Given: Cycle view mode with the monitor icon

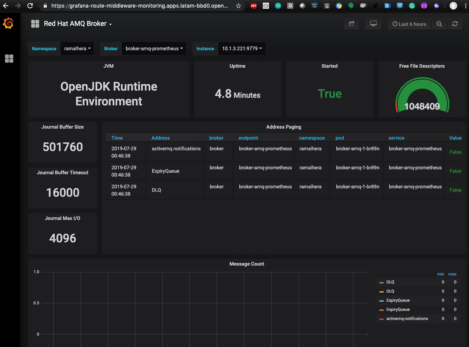Looking at the screenshot, I should click(x=373, y=24).
